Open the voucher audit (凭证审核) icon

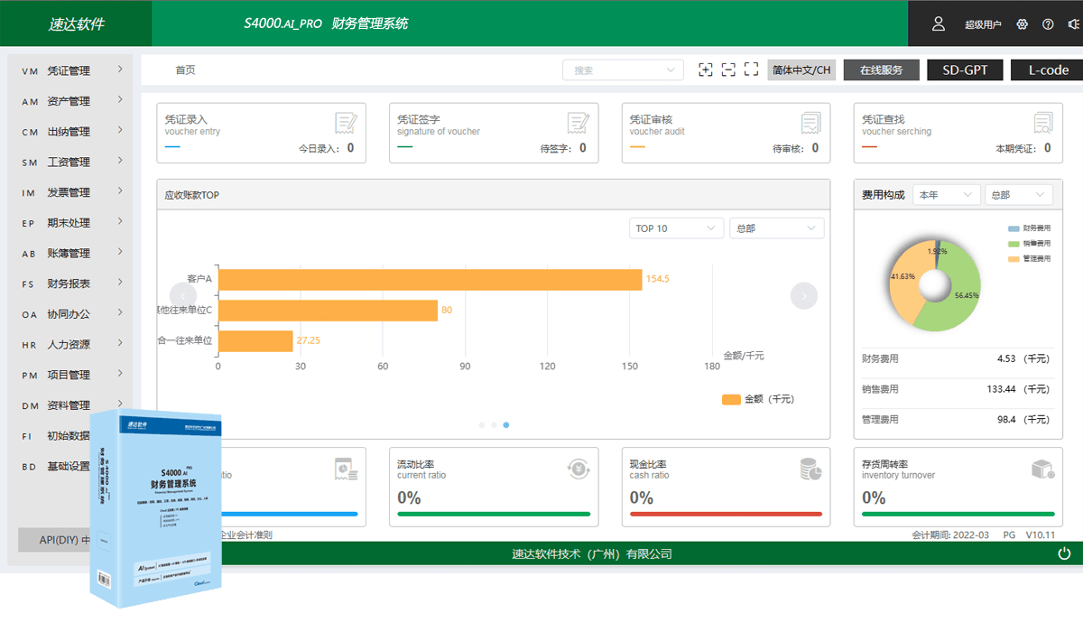(x=811, y=124)
